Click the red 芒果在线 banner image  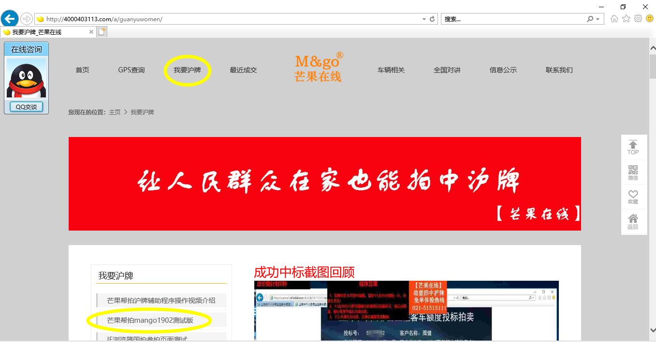(x=325, y=184)
